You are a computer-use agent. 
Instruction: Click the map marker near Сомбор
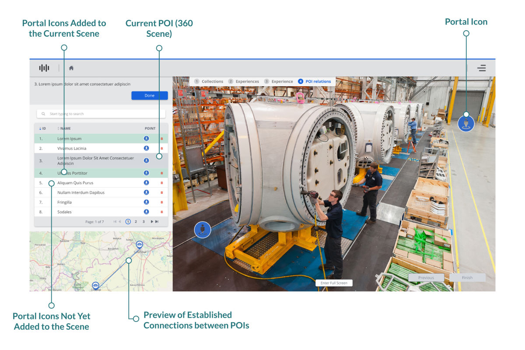[x=95, y=285]
